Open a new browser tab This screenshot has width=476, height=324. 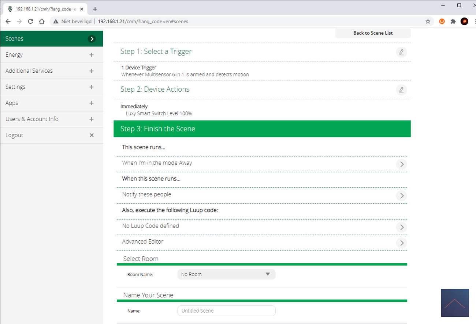click(x=95, y=9)
